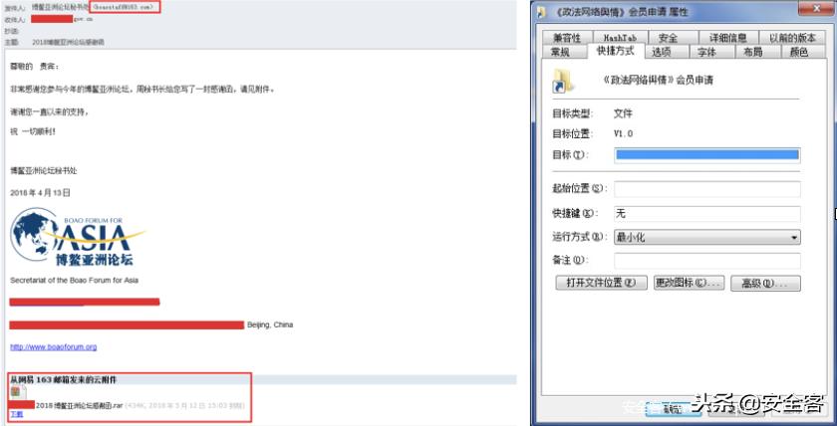
Task: Click the 快捷键 field showing 无
Action: click(x=706, y=214)
